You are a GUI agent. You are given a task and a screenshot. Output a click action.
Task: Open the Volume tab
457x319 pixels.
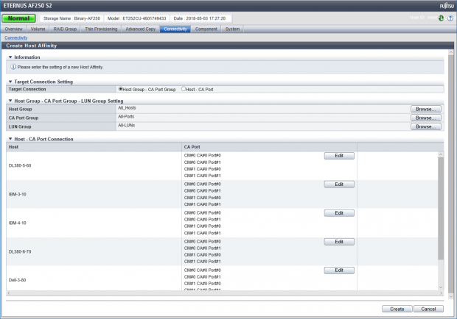[38, 29]
